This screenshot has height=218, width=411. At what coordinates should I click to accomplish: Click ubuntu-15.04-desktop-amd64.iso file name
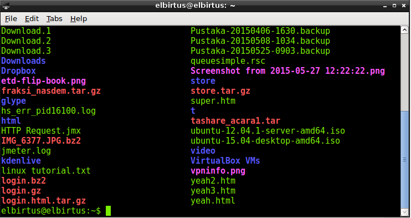pyautogui.click(x=265, y=141)
